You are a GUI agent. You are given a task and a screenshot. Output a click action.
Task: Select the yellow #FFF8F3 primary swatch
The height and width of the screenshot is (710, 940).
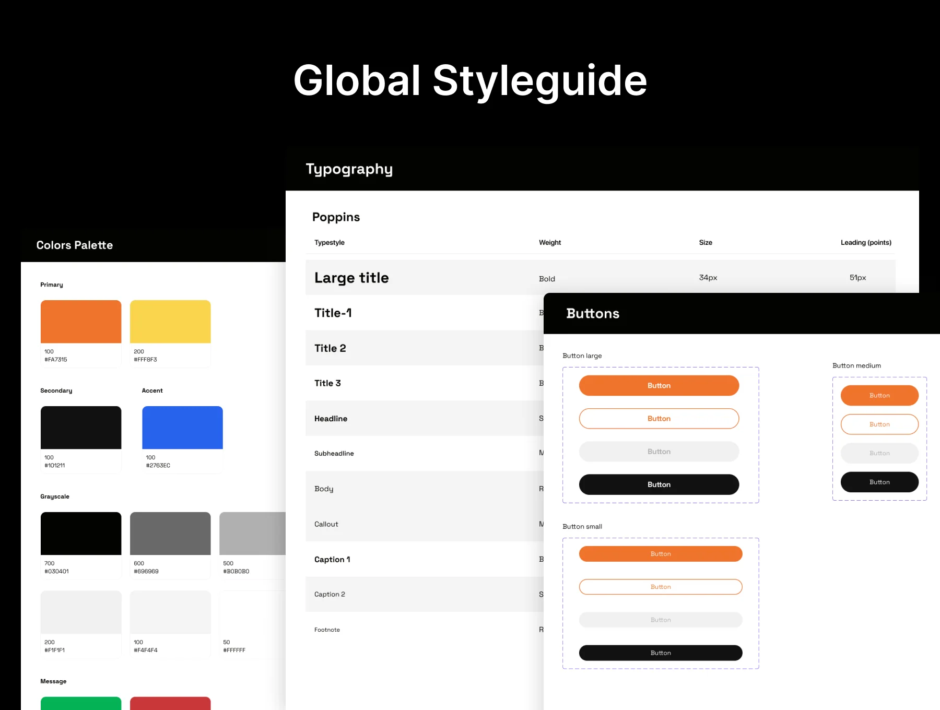170,322
